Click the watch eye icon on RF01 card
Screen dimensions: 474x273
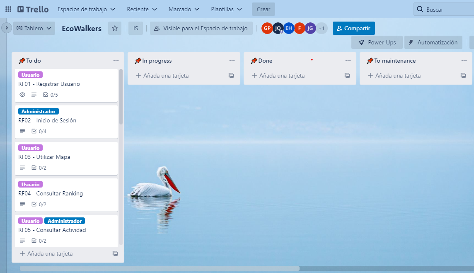[x=22, y=95]
